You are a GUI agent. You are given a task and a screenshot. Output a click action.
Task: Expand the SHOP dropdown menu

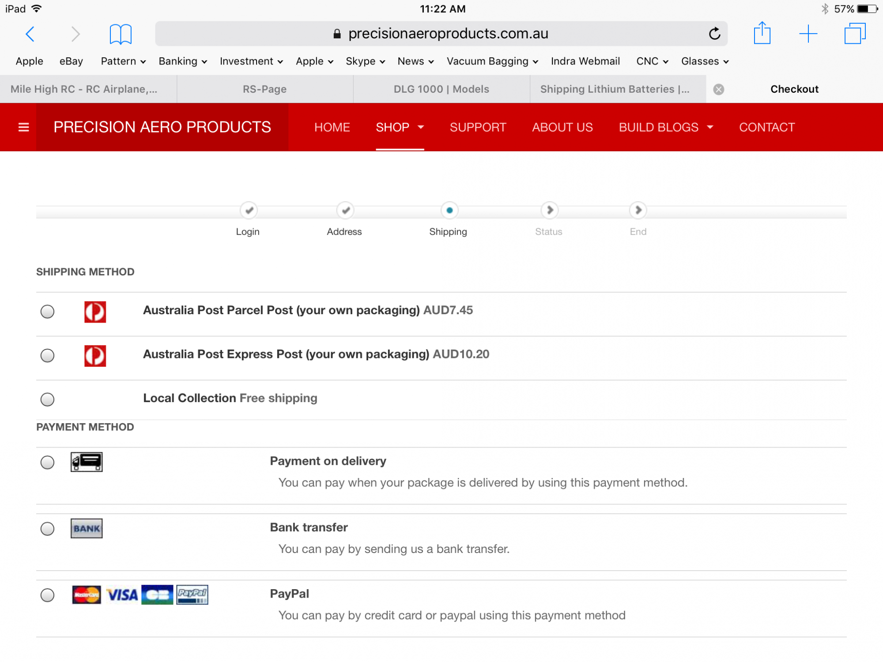(400, 128)
